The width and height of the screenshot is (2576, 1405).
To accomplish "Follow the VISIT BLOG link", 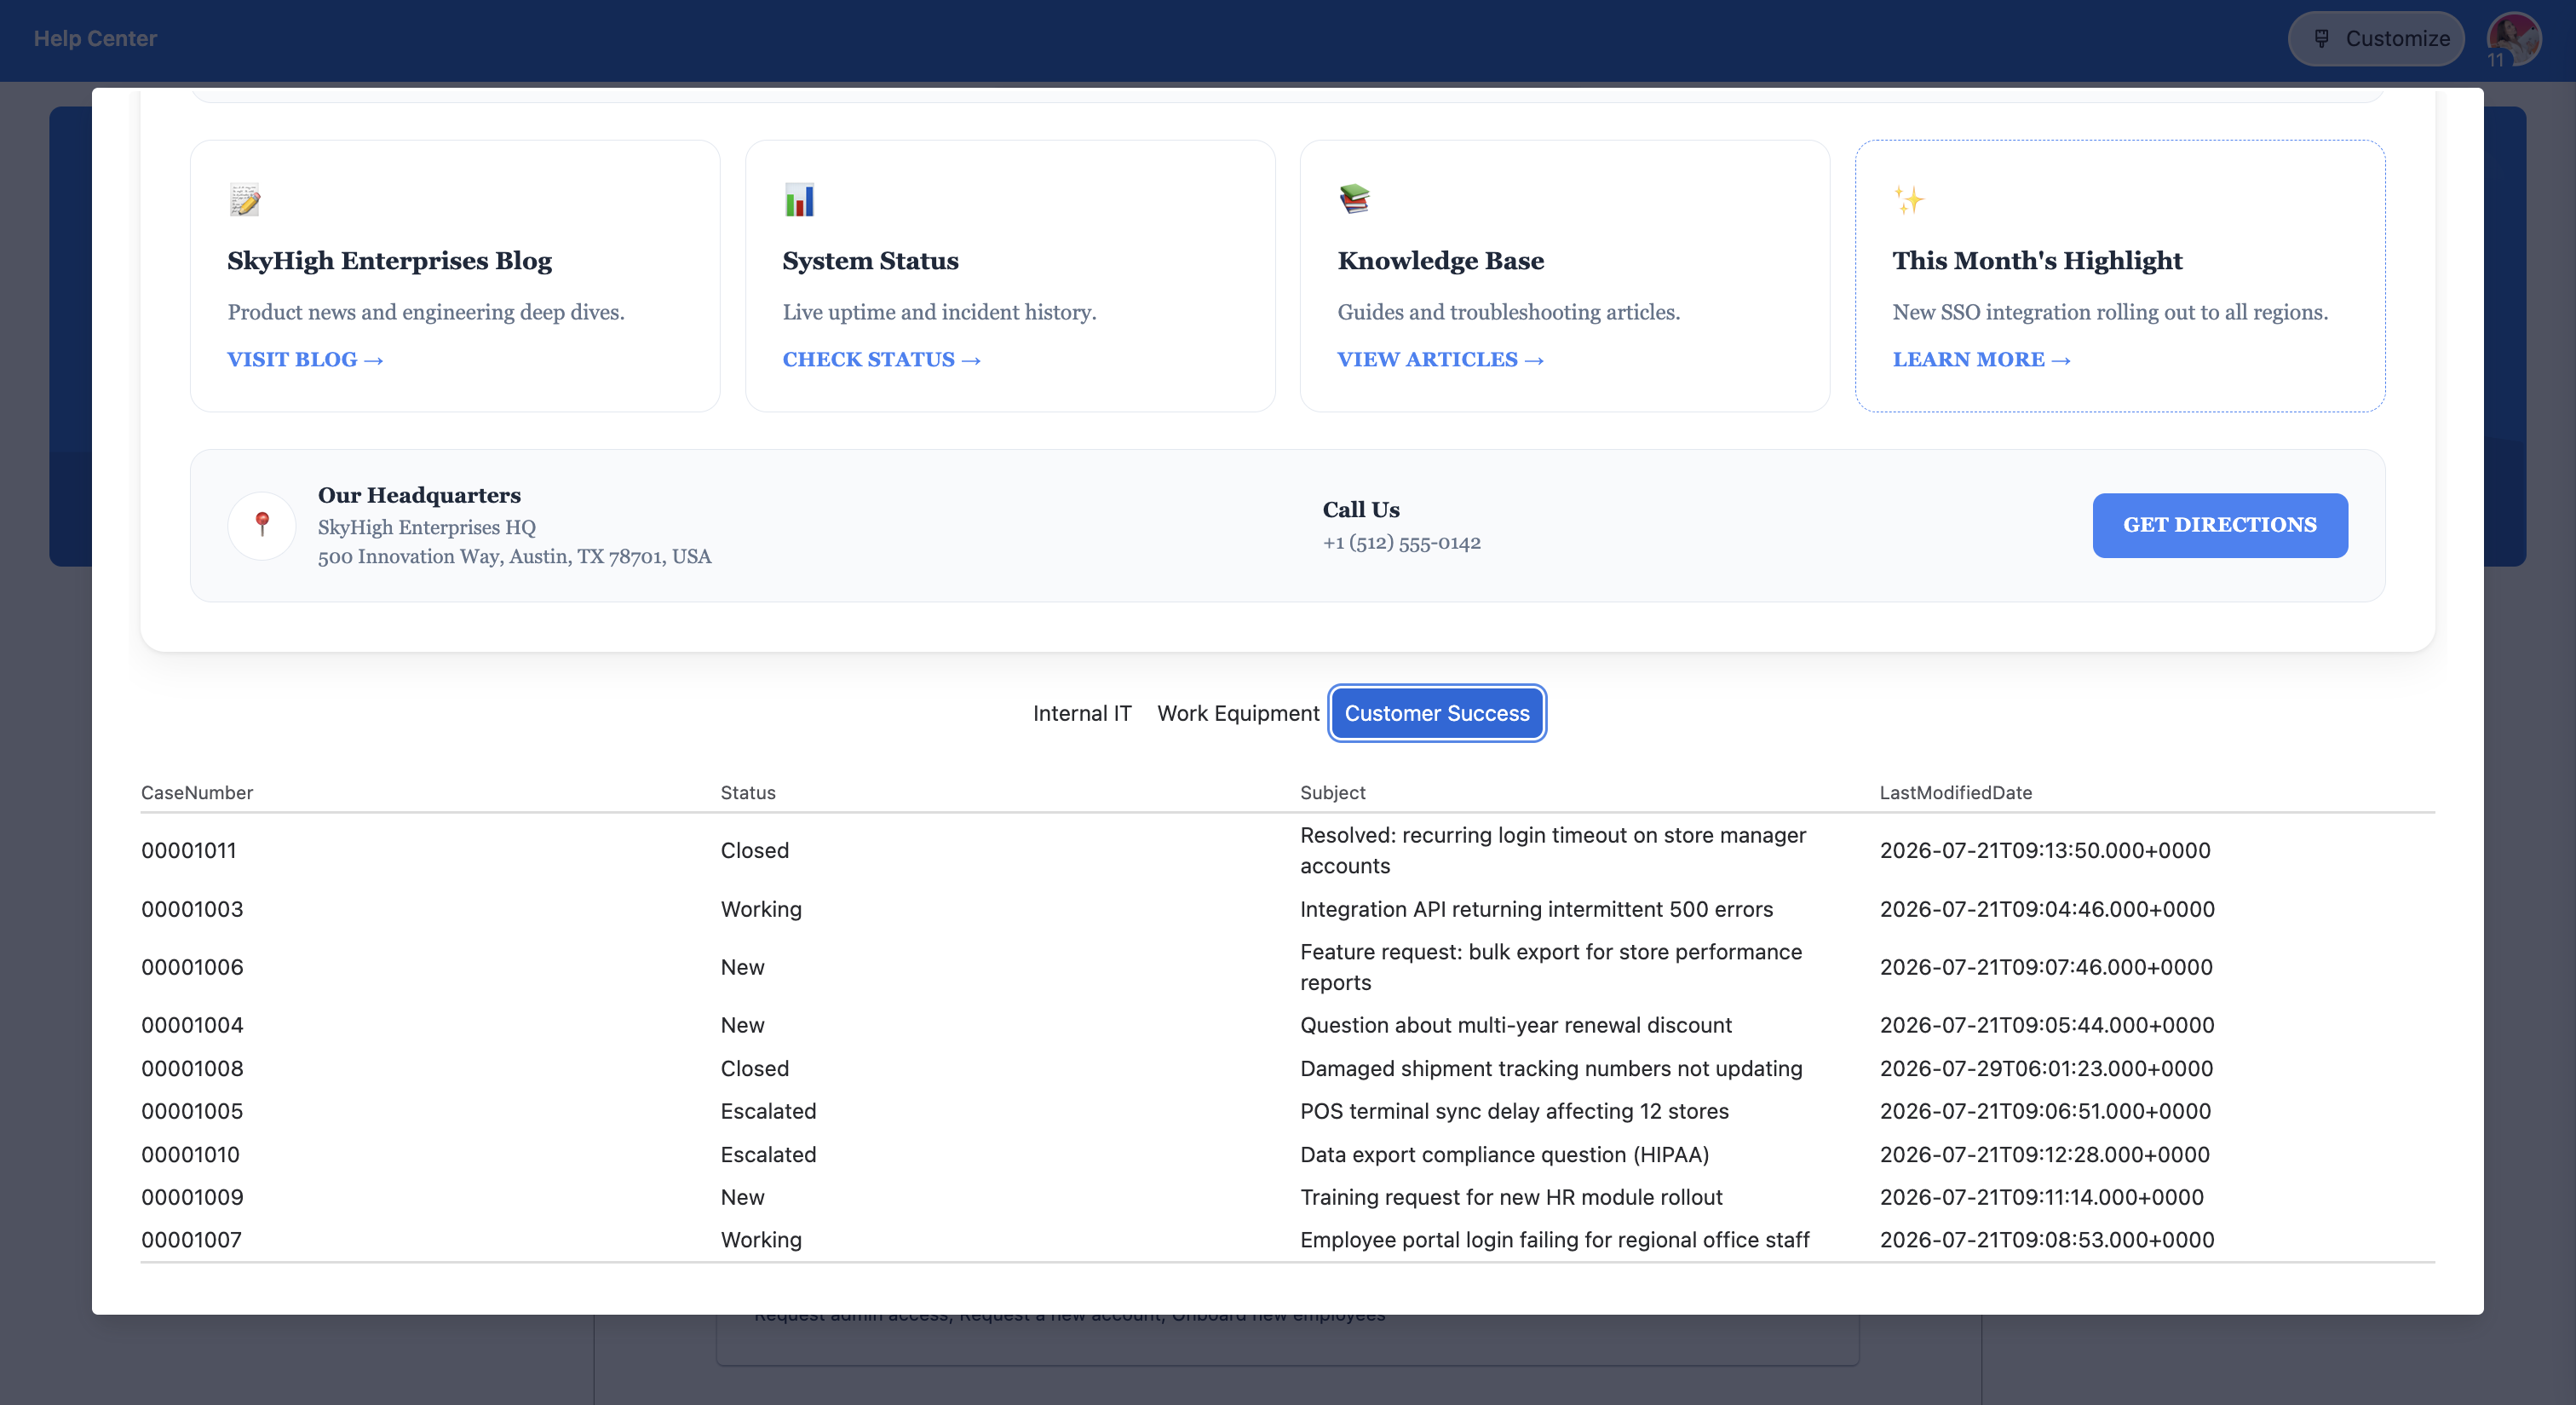I will point(305,359).
